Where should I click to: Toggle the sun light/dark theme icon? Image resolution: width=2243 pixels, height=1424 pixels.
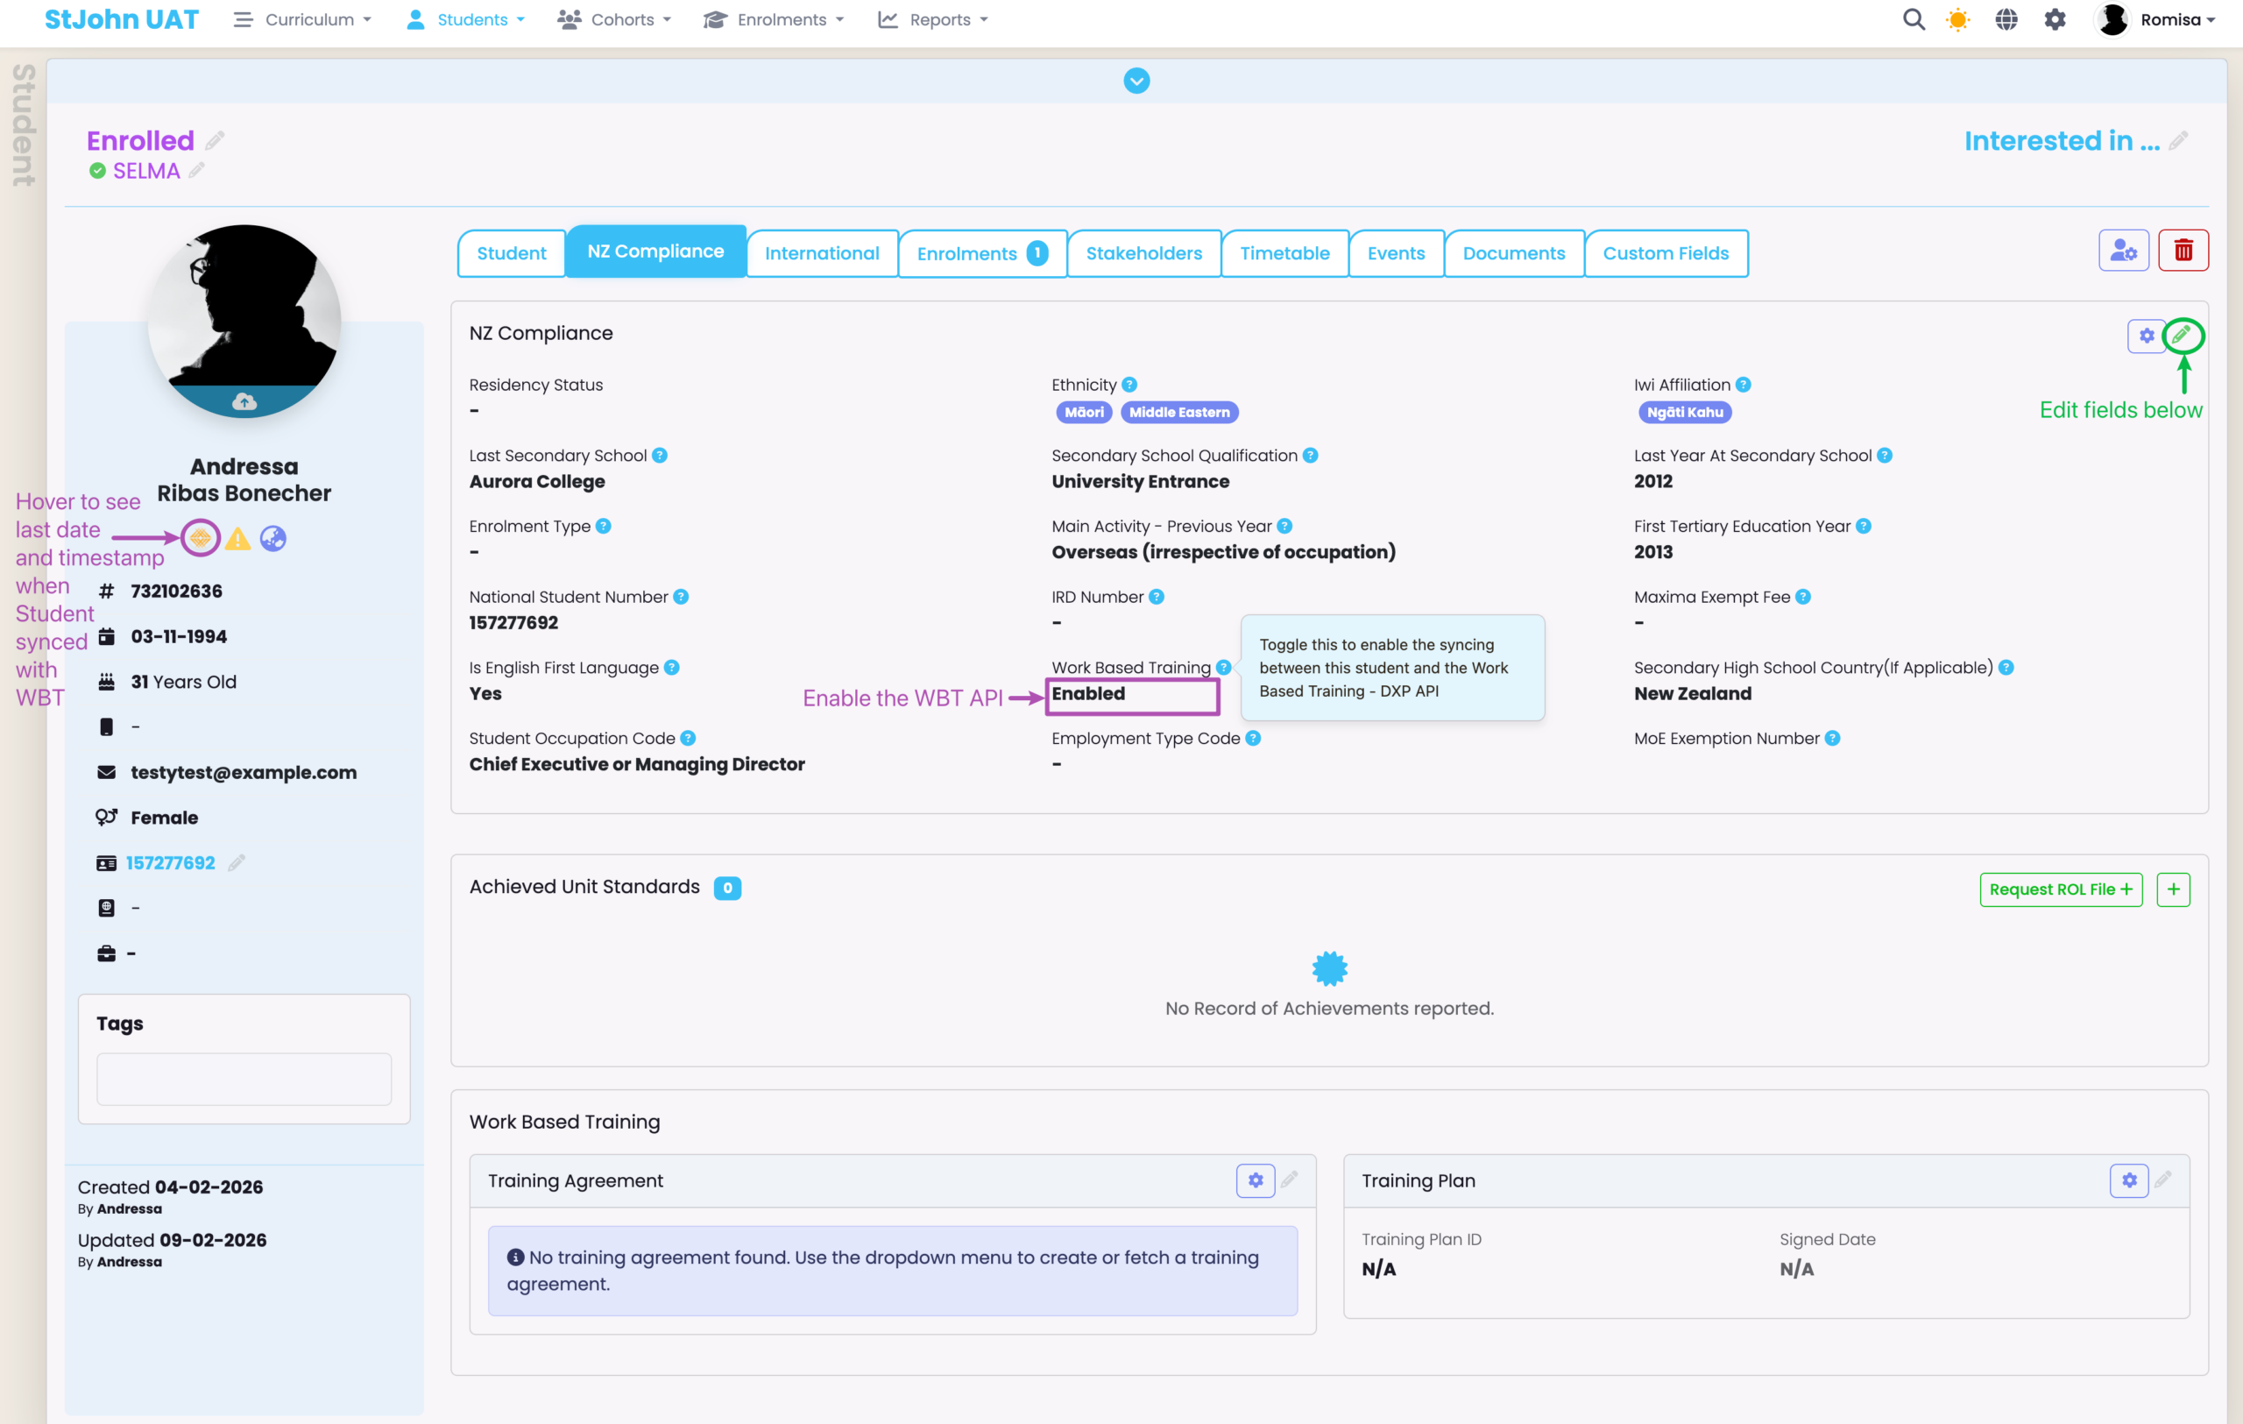pyautogui.click(x=1957, y=19)
